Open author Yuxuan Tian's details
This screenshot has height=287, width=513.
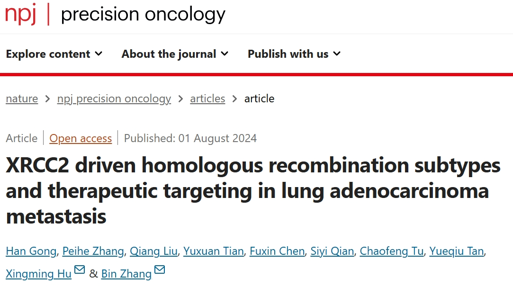point(213,251)
